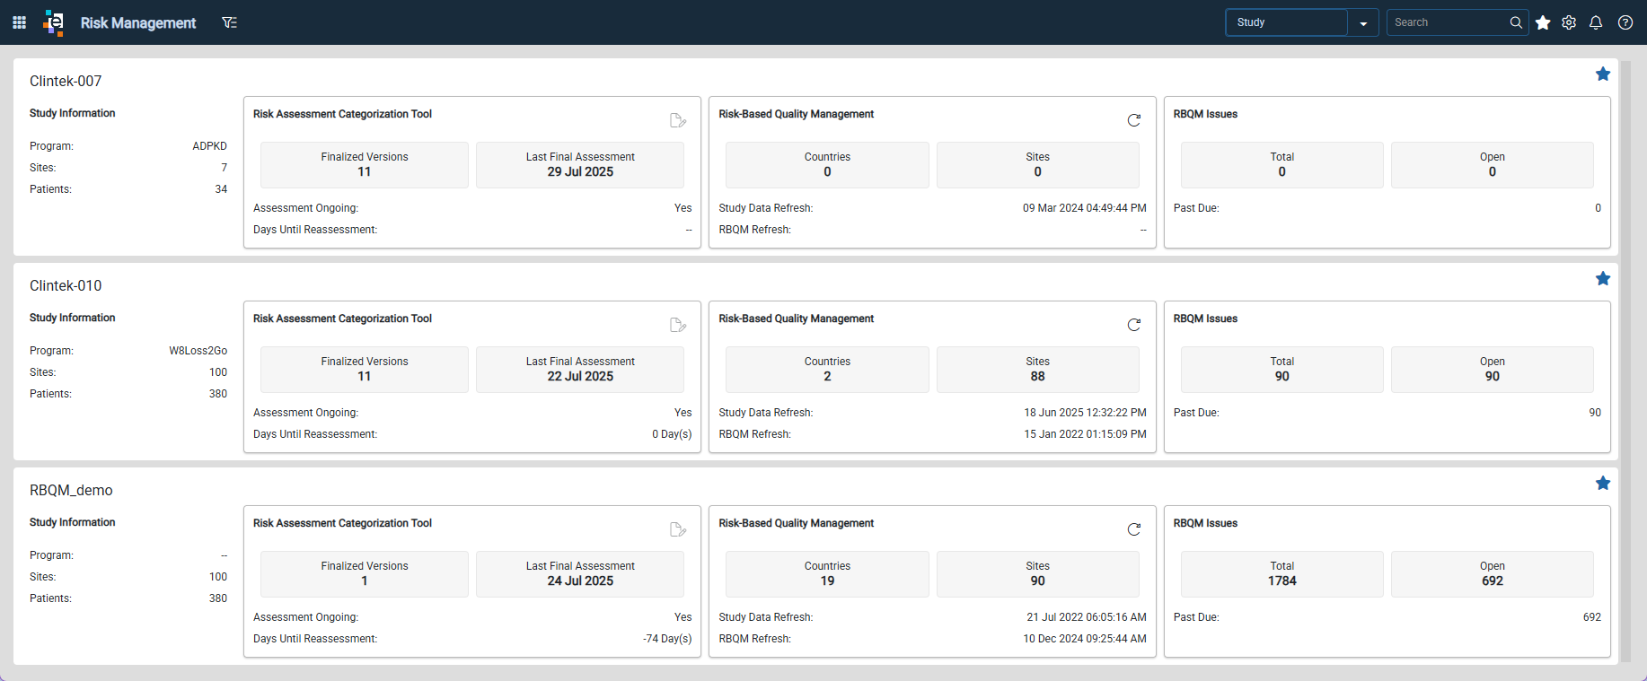The image size is (1647, 681).
Task: Click Clintek-010 Last Final Assessment 22 Jul tile
Action: pos(580,369)
